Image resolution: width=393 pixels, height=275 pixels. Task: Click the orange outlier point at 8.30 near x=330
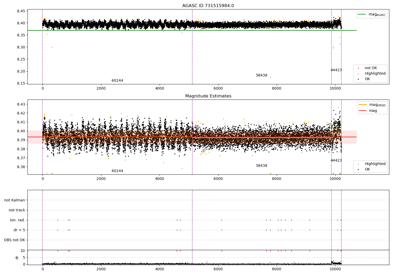click(52, 47)
